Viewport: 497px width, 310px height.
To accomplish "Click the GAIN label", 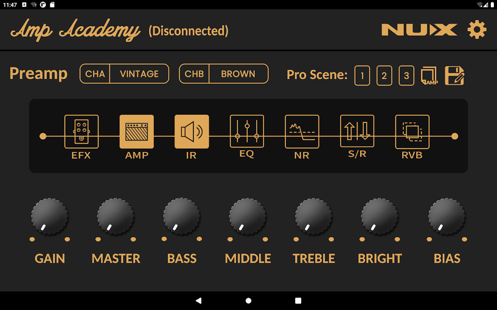I will (x=50, y=258).
